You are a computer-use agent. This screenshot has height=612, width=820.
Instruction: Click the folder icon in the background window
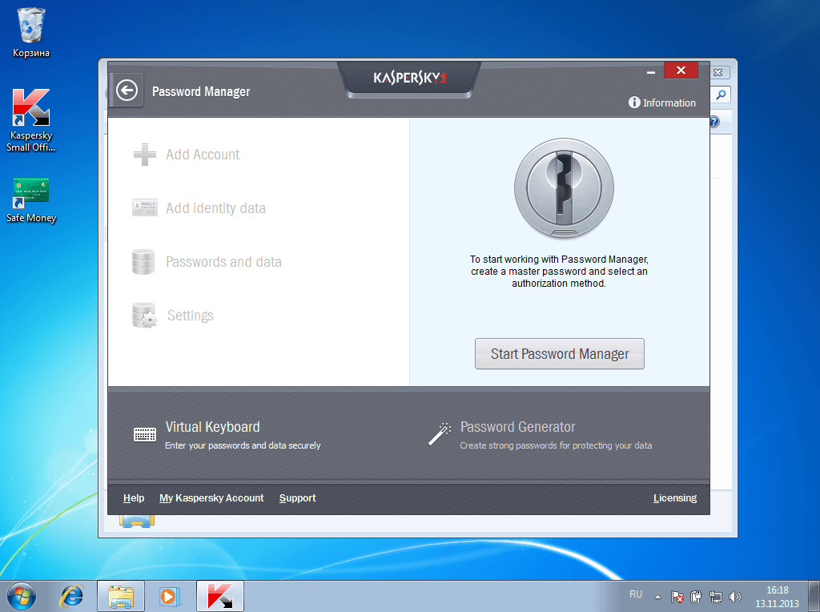click(136, 521)
